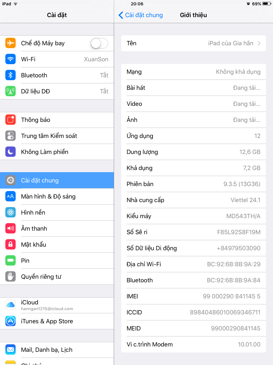The height and width of the screenshot is (365, 273).
Task: Tap the Quyền riêng tư hand icon
Action: 10,277
